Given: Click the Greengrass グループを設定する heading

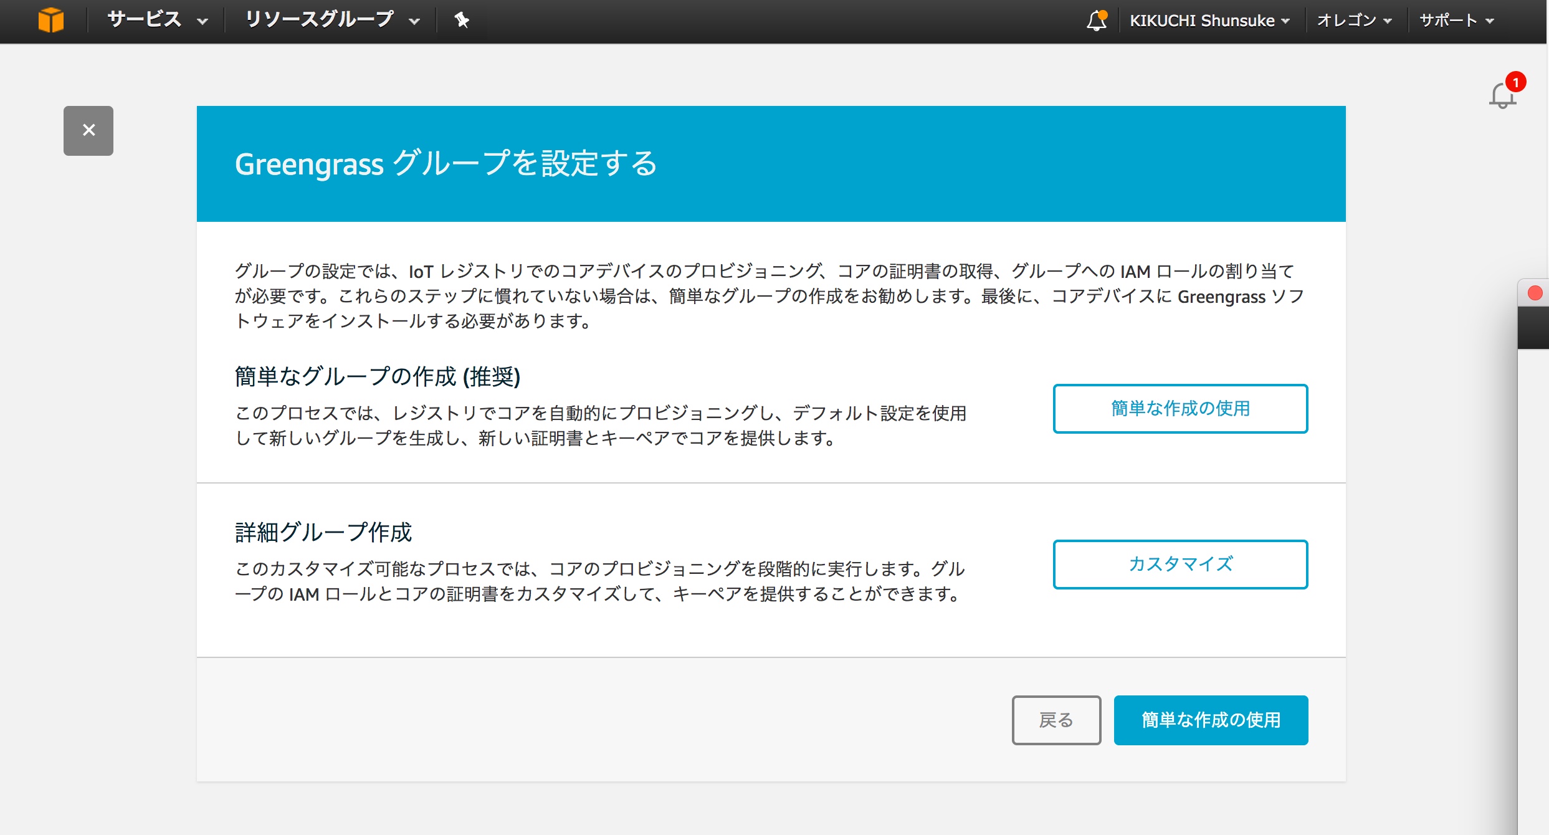Looking at the screenshot, I should coord(446,164).
